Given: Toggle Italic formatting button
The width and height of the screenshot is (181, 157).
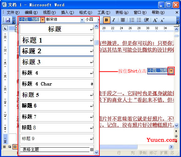Looking at the screenshot, I should (114, 20).
